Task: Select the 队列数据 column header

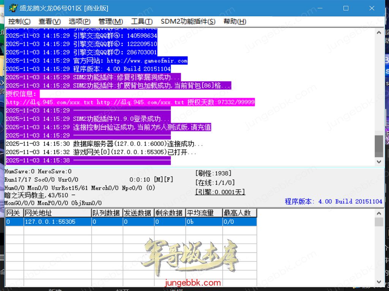Action: point(106,213)
